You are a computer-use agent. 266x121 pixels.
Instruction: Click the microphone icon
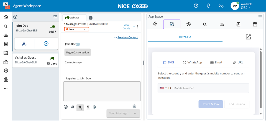94,107
